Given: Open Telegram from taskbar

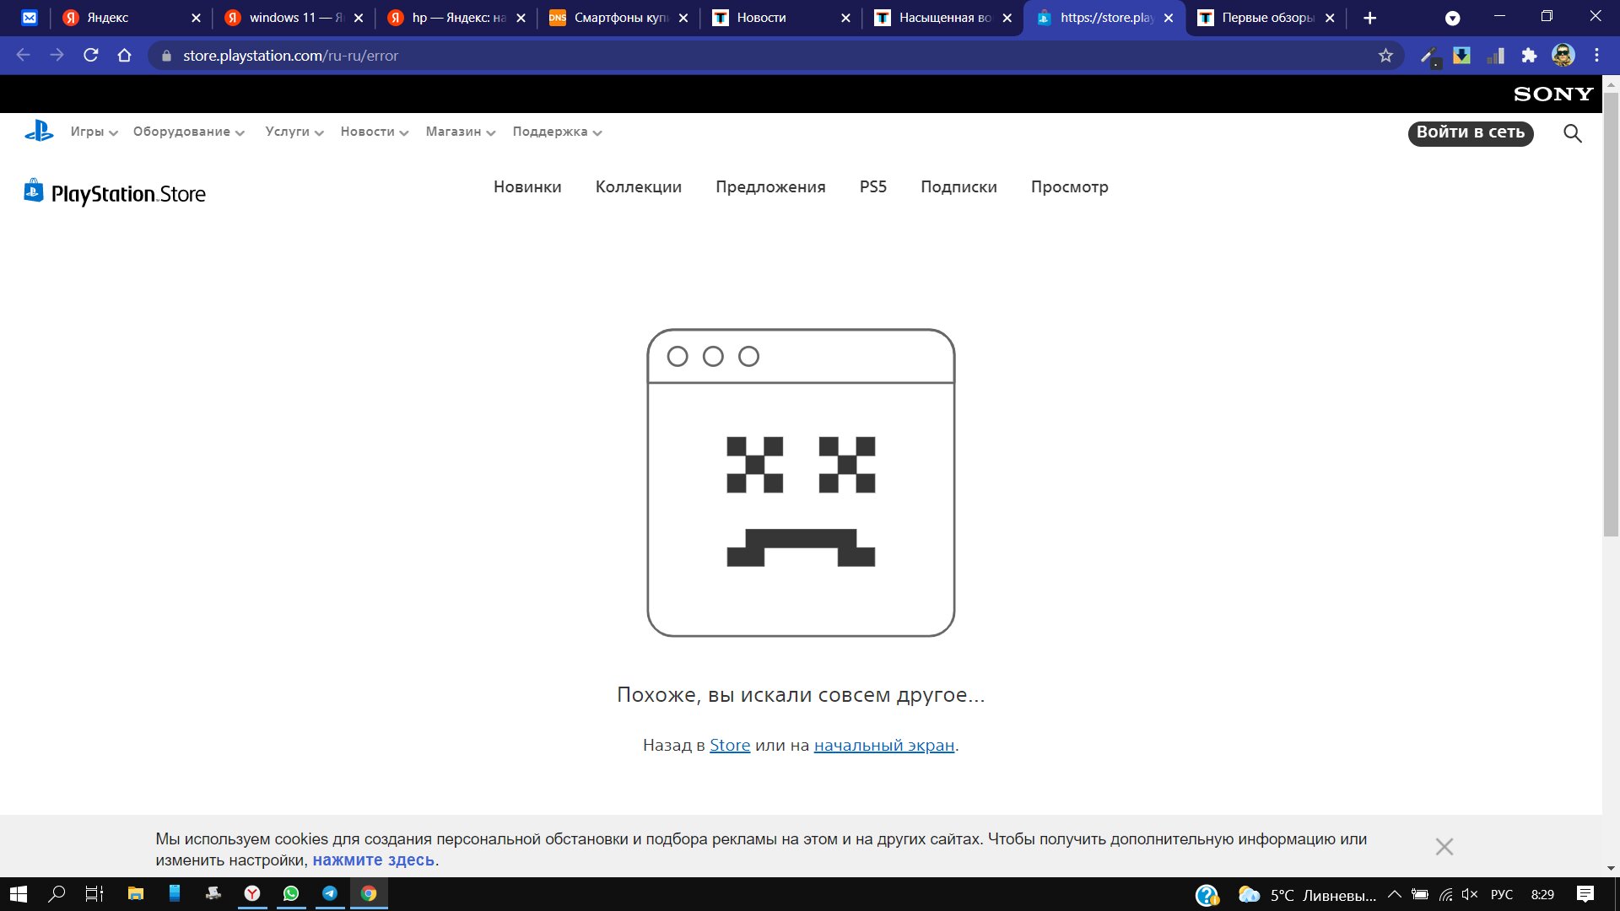Looking at the screenshot, I should coord(330,894).
